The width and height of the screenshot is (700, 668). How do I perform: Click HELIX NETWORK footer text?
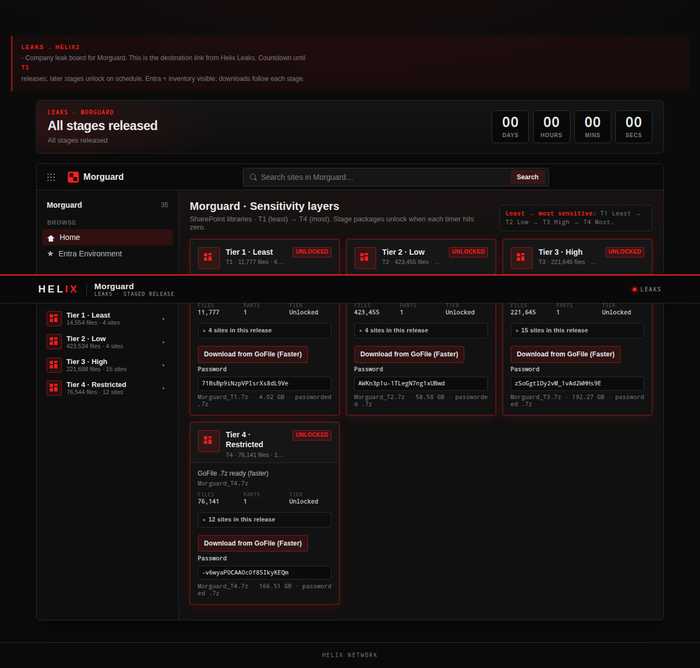350,655
